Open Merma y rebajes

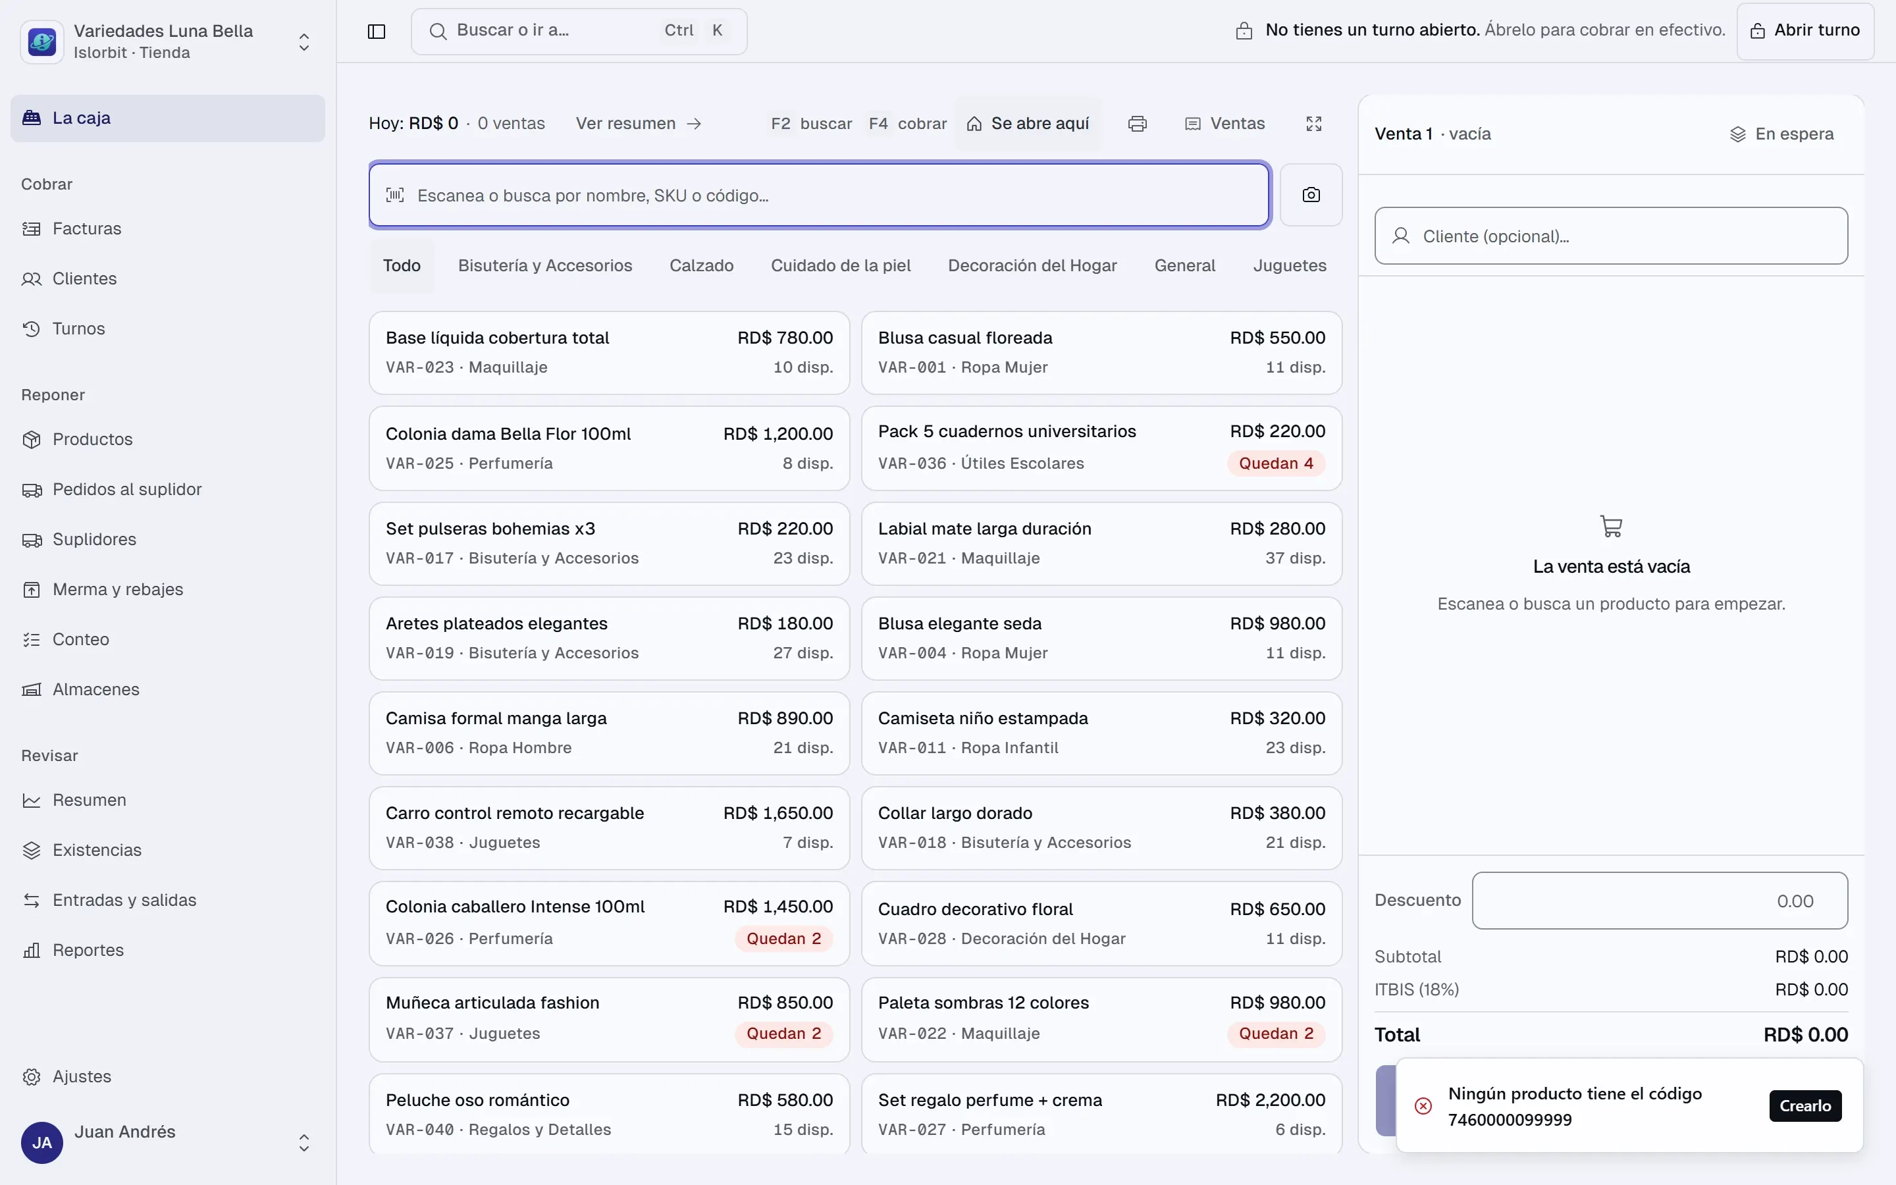click(x=168, y=590)
